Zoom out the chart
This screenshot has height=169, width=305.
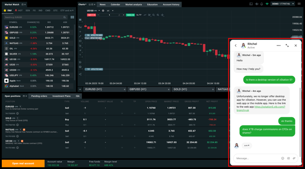click(x=153, y=15)
